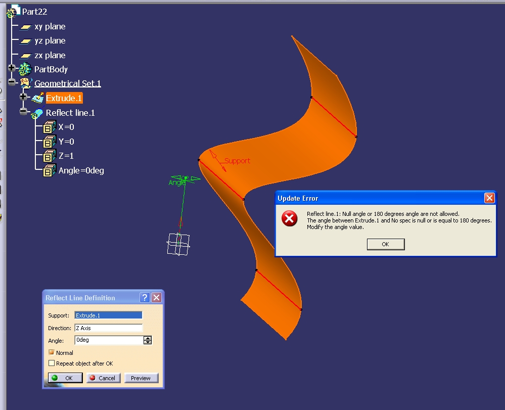Click the Reflect line.1 feature icon
505x410 pixels.
(x=37, y=113)
